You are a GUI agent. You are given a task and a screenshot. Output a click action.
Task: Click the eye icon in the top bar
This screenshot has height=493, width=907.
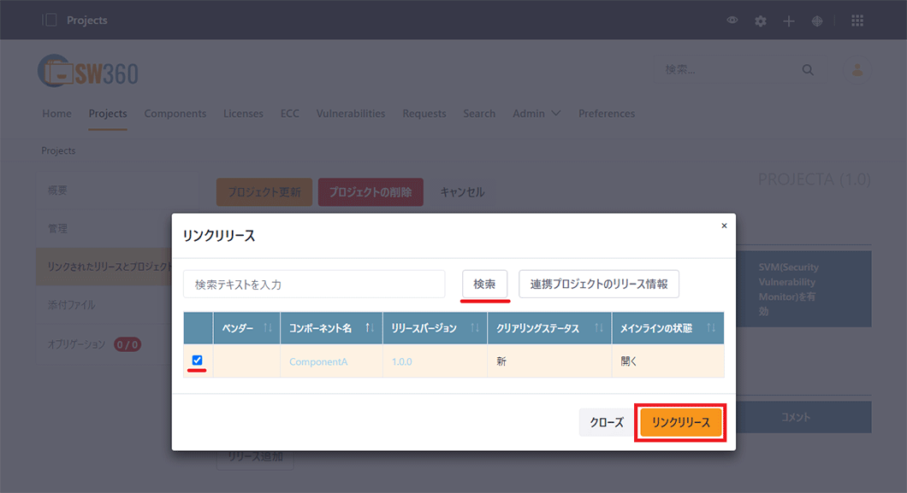click(732, 20)
